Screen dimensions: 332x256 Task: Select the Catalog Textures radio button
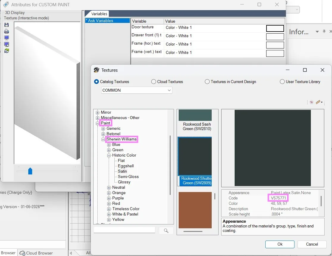coord(96,82)
